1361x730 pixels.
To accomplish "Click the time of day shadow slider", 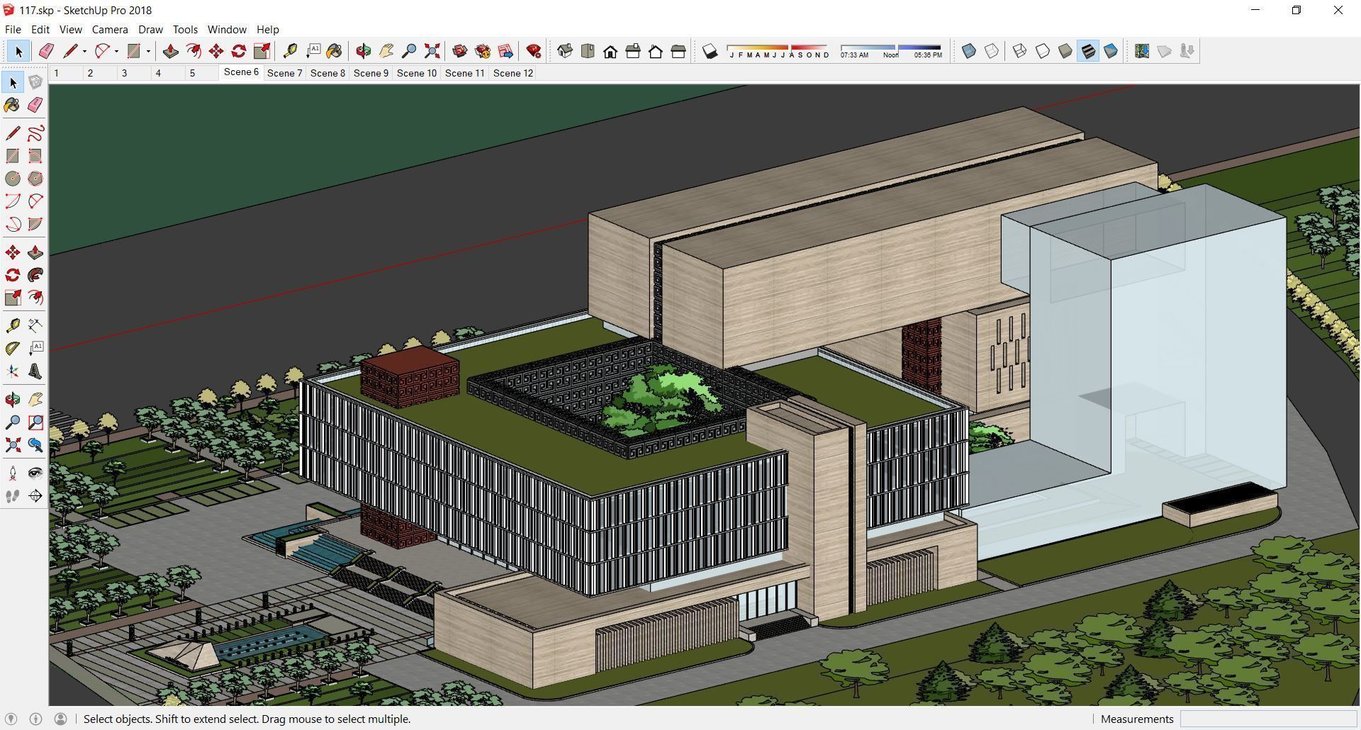I will coord(891,51).
